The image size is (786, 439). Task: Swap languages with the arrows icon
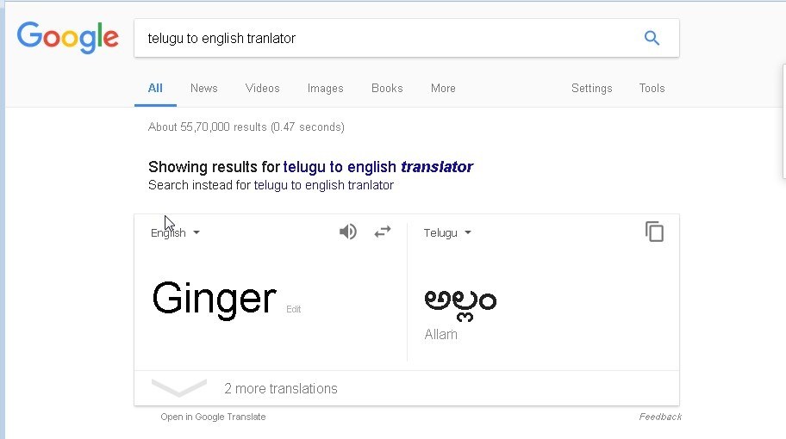pos(383,232)
